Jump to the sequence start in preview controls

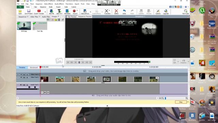(x=68, y=62)
